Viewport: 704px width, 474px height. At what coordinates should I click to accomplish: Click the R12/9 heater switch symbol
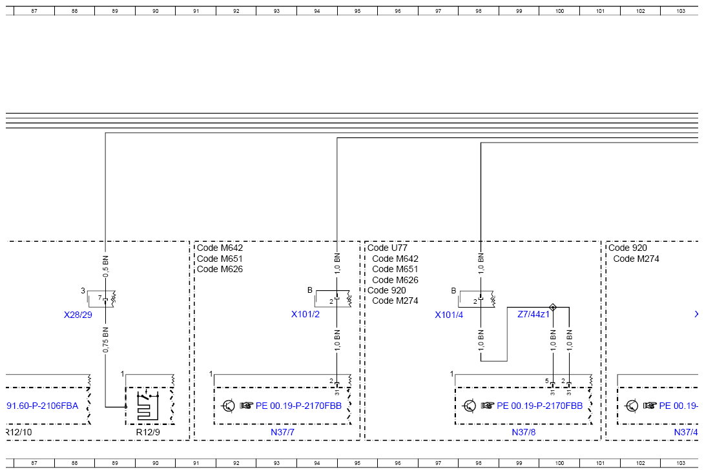148,406
